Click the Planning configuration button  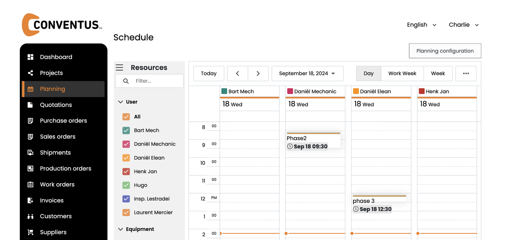tap(445, 51)
